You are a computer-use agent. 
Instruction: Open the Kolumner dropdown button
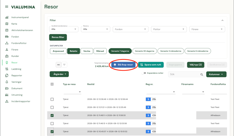pos(216,74)
